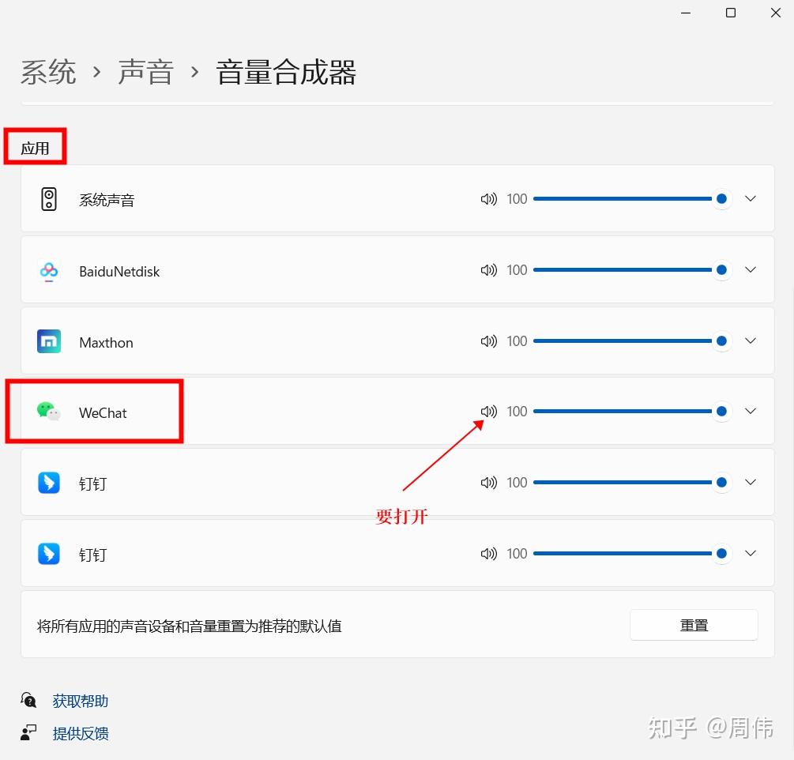Close the settings window

pos(775,13)
